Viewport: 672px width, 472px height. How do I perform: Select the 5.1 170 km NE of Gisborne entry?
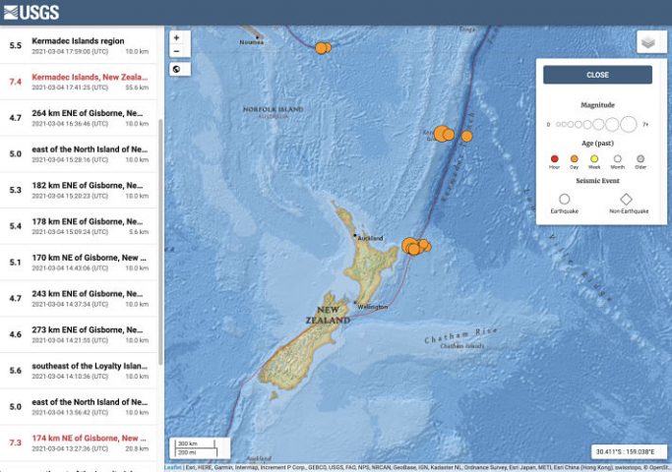point(79,263)
